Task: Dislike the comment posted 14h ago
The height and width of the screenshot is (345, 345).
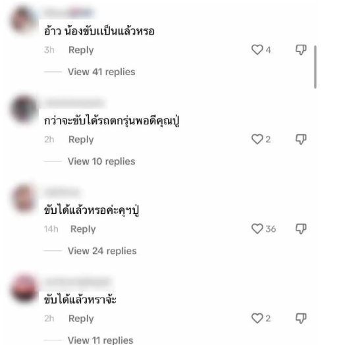Action: point(301,229)
